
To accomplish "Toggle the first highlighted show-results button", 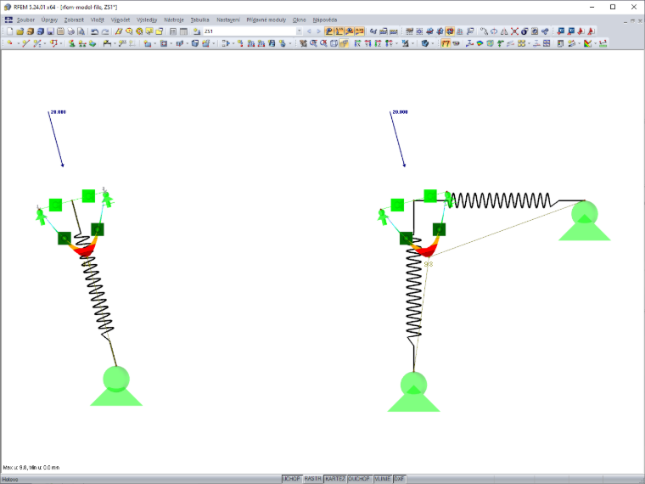I will 328,31.
